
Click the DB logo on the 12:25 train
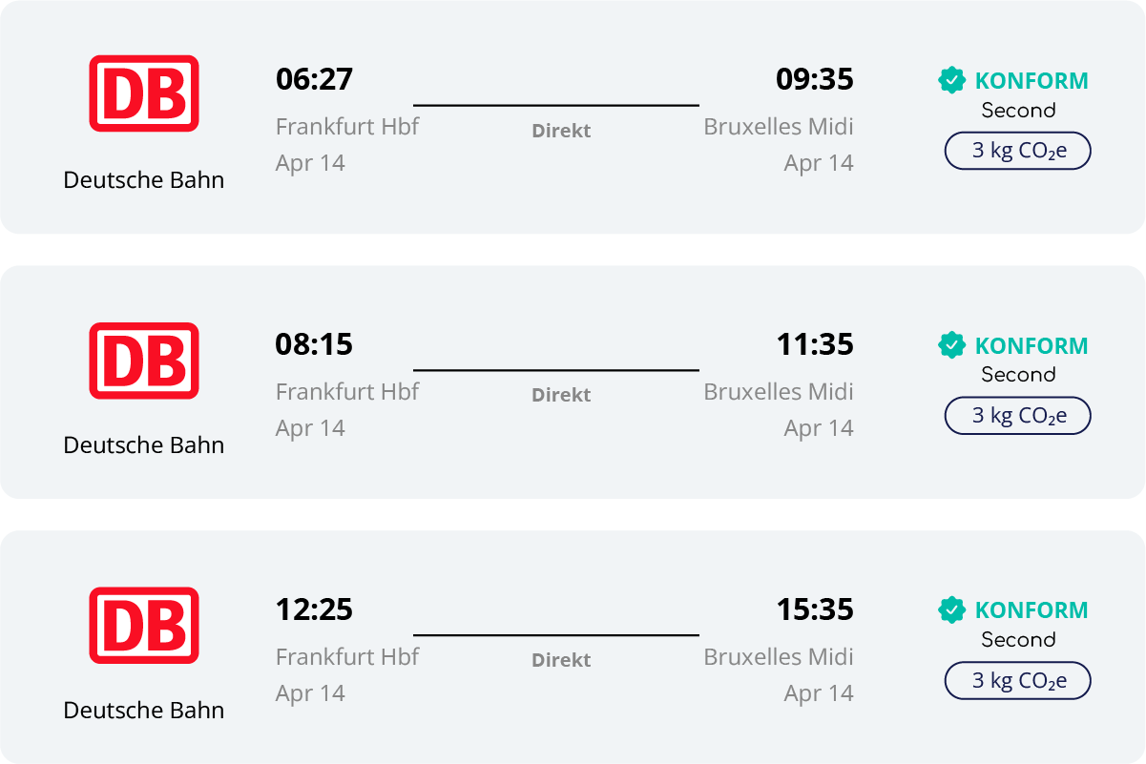[144, 625]
